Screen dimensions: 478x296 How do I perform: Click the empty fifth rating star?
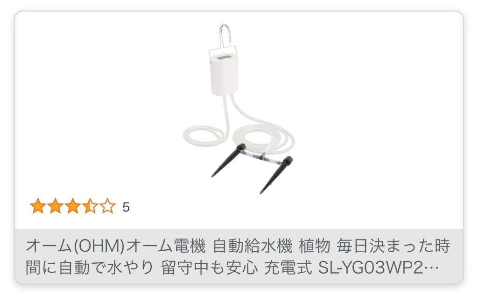coord(108,206)
